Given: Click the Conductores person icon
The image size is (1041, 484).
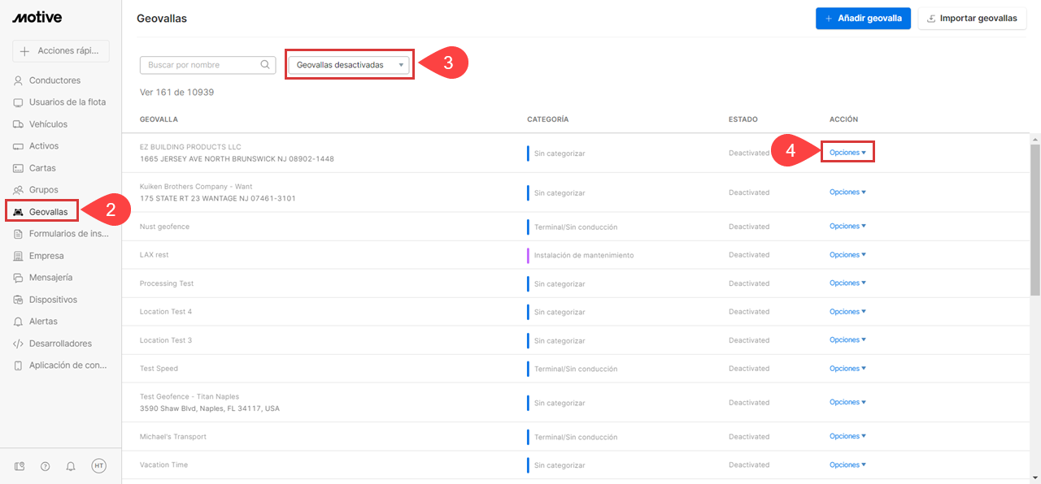Looking at the screenshot, I should pyautogui.click(x=18, y=80).
